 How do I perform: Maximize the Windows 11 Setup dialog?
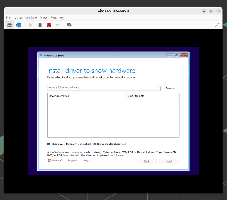coord(177,55)
